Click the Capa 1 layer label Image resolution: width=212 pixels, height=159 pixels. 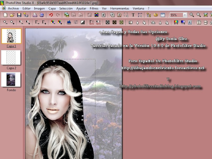tap(11, 46)
